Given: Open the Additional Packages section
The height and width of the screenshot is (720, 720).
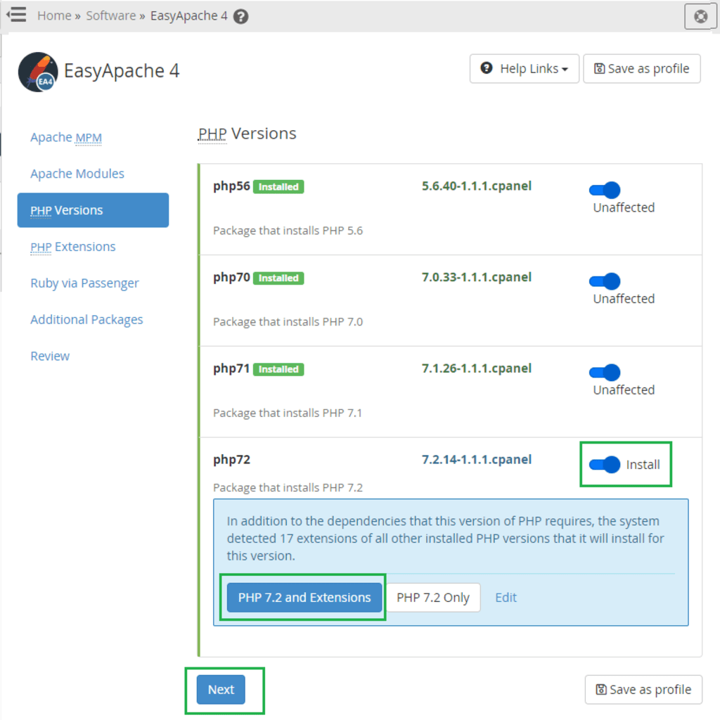Looking at the screenshot, I should tap(86, 320).
